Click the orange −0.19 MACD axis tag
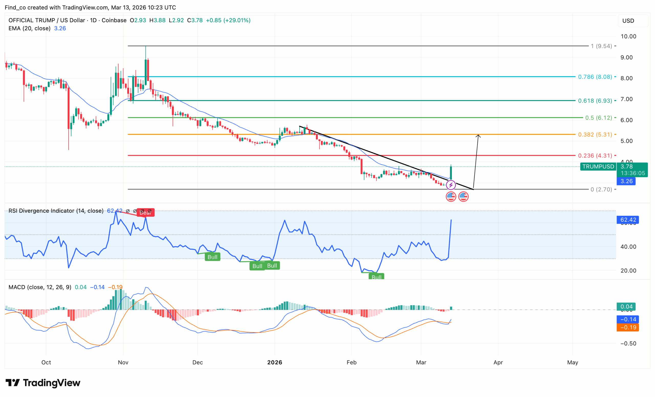 tap(628, 327)
